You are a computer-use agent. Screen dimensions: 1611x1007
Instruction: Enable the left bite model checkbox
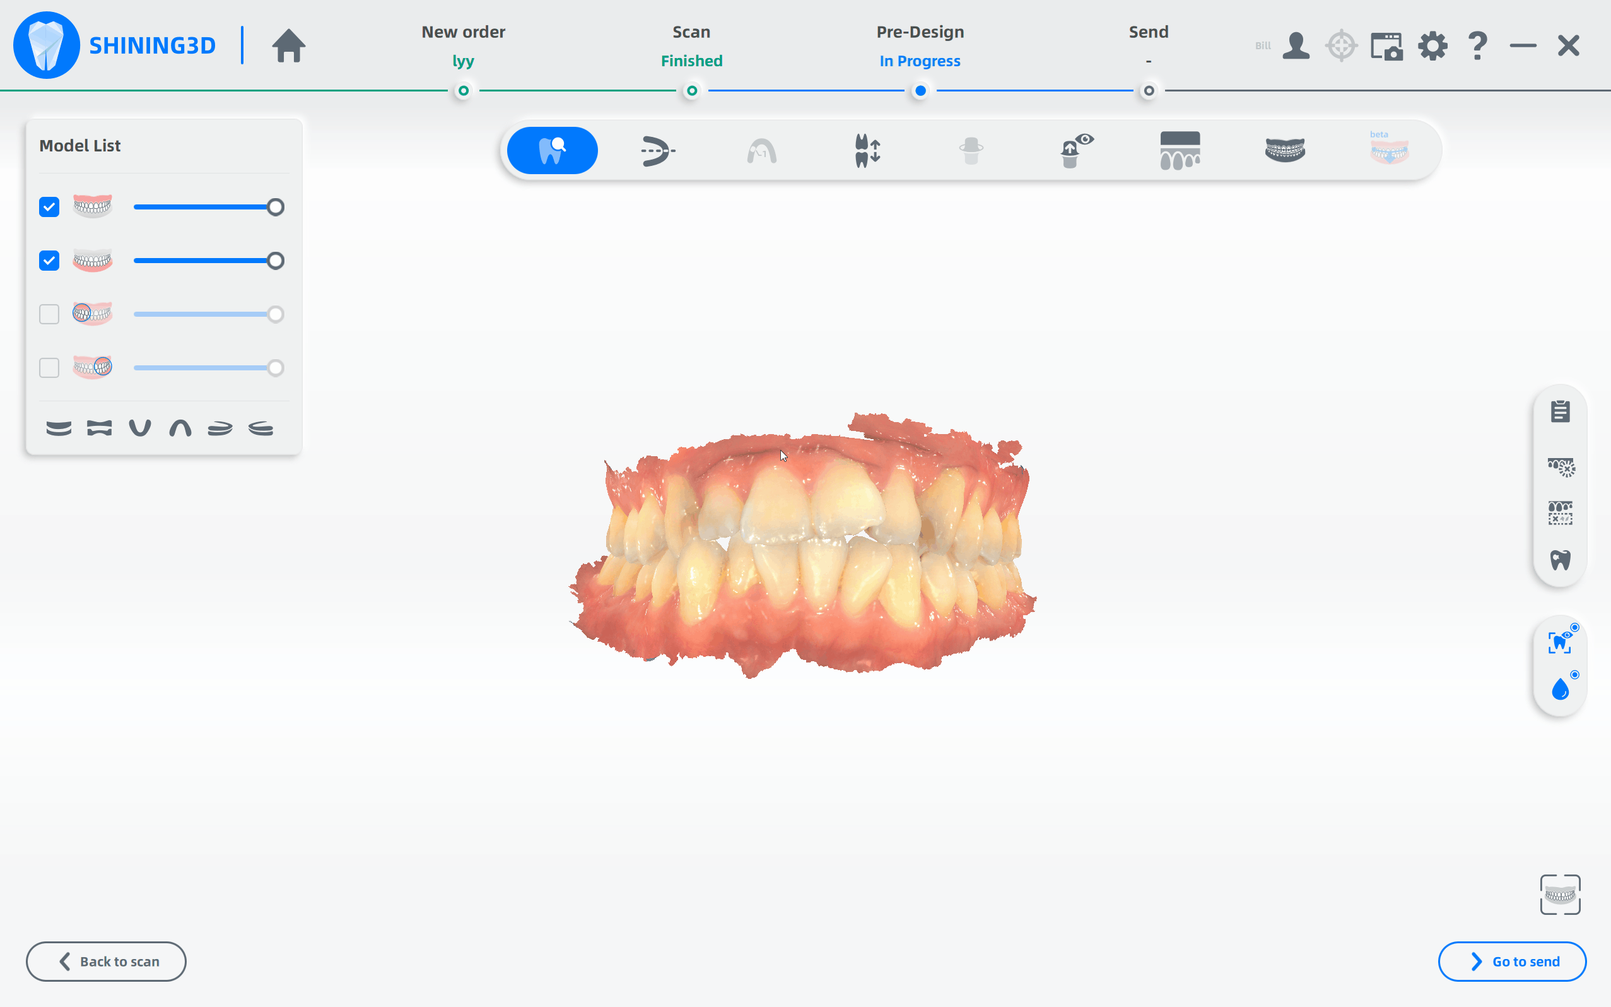pyautogui.click(x=49, y=314)
